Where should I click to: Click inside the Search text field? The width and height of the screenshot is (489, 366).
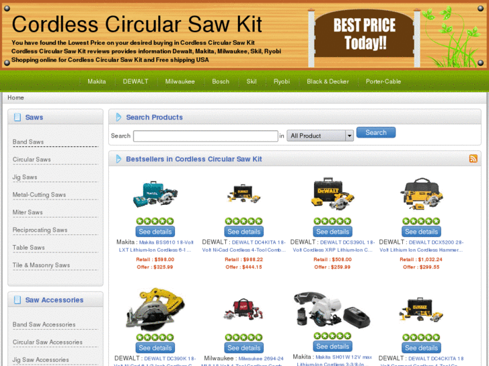coord(206,136)
